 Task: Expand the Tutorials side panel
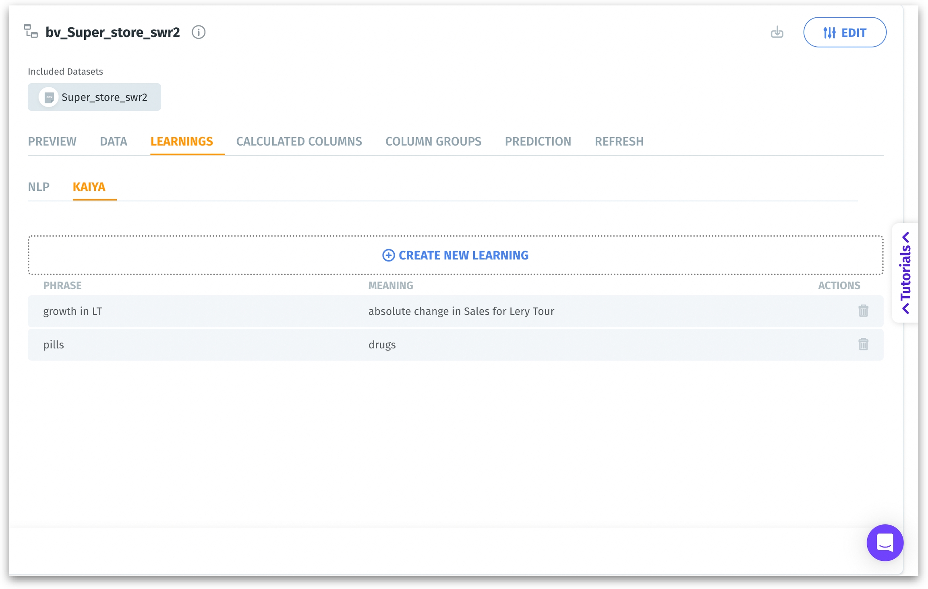tap(905, 273)
